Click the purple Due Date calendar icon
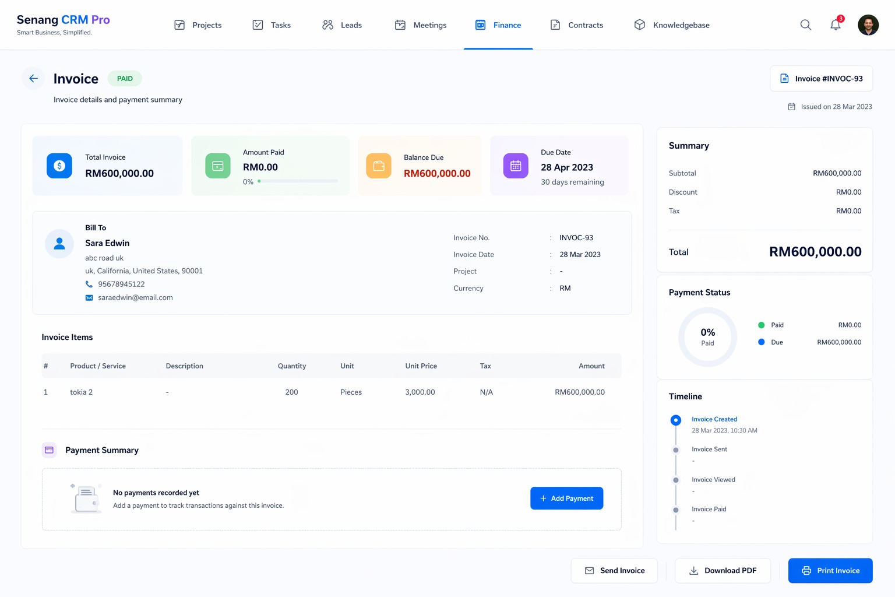 click(516, 166)
